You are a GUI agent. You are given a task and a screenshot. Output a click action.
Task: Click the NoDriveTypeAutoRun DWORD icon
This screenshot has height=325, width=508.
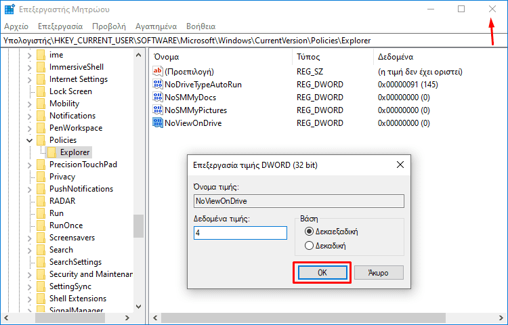tap(158, 84)
